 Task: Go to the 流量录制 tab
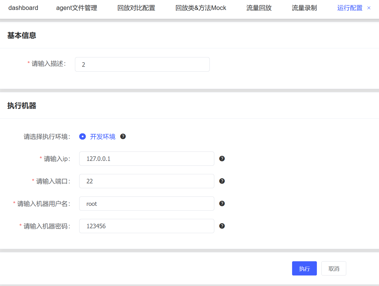[x=304, y=8]
